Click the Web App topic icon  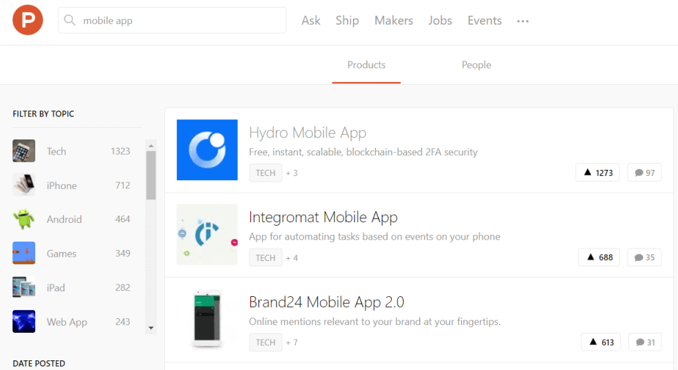(x=23, y=322)
